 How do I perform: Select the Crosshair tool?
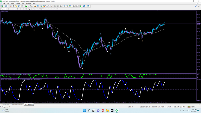coord(5,9)
